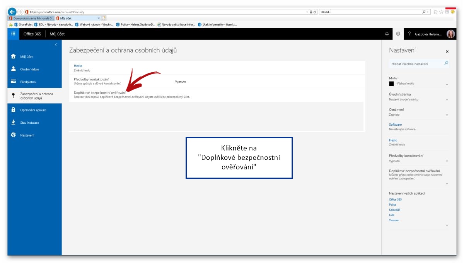464x263 pixels.
Task: Click the browser Hledat search box
Action: click(x=369, y=12)
